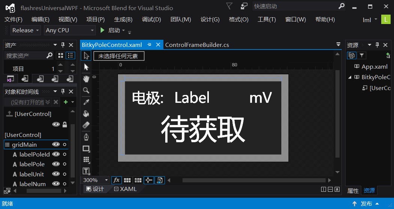Select the Selection arrow tool
This screenshot has width=394, height=209.
(86, 56)
